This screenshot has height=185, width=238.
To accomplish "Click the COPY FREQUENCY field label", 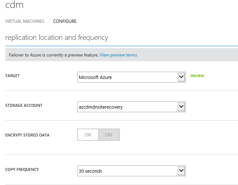I will pyautogui.click(x=22, y=169).
